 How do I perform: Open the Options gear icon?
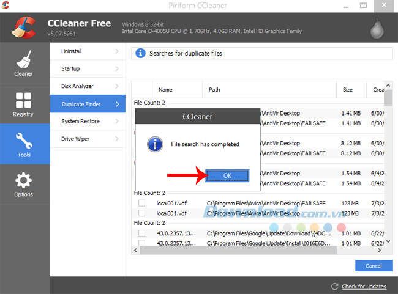point(23,180)
